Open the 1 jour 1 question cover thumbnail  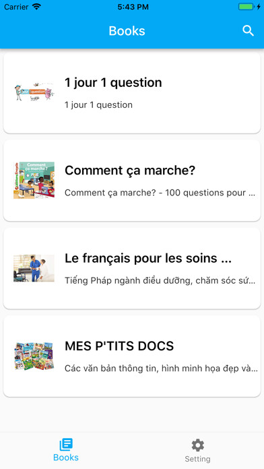point(34,92)
